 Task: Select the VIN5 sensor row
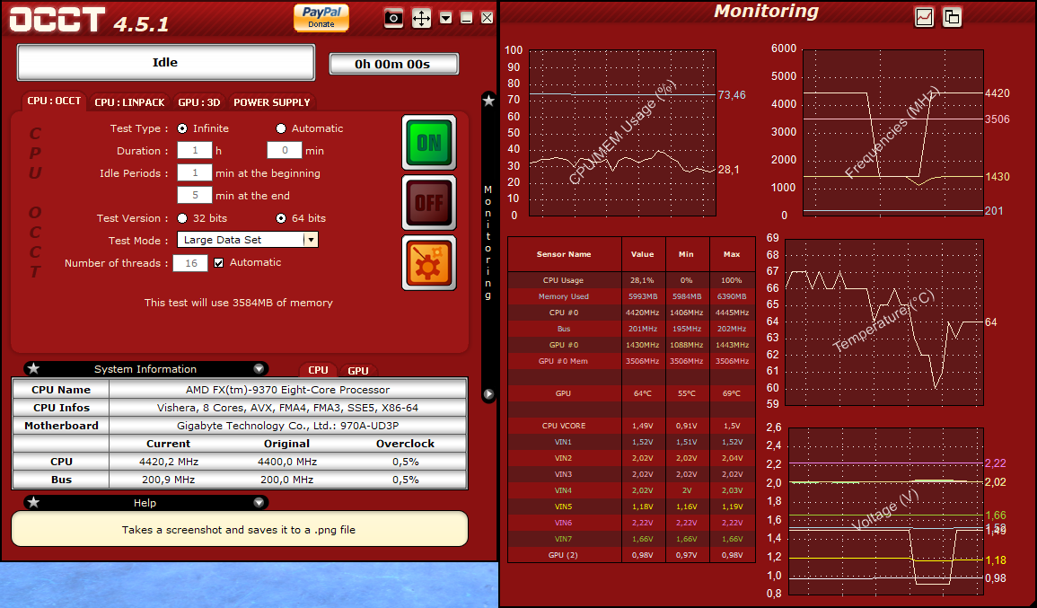pyautogui.click(x=631, y=507)
